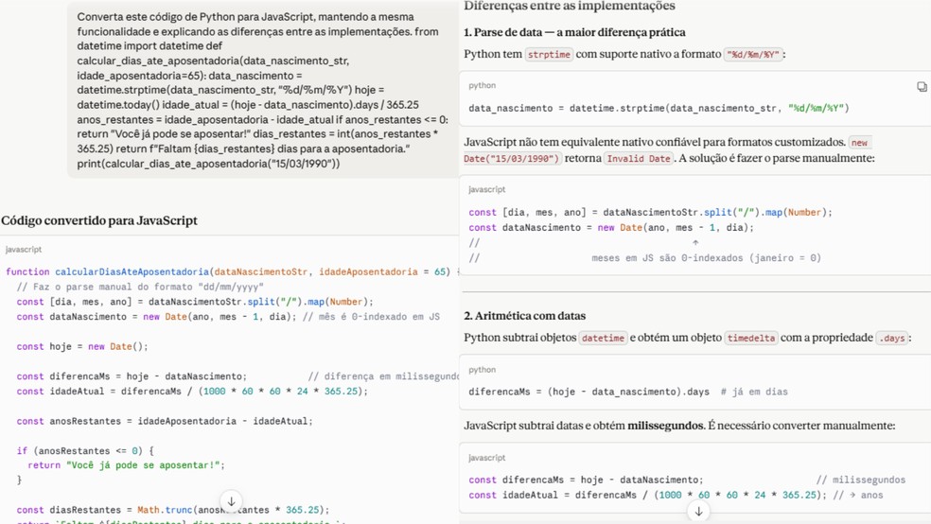The width and height of the screenshot is (931, 524).
Task: Click inline code 'Date("15/03/1990")'
Action: click(512, 159)
